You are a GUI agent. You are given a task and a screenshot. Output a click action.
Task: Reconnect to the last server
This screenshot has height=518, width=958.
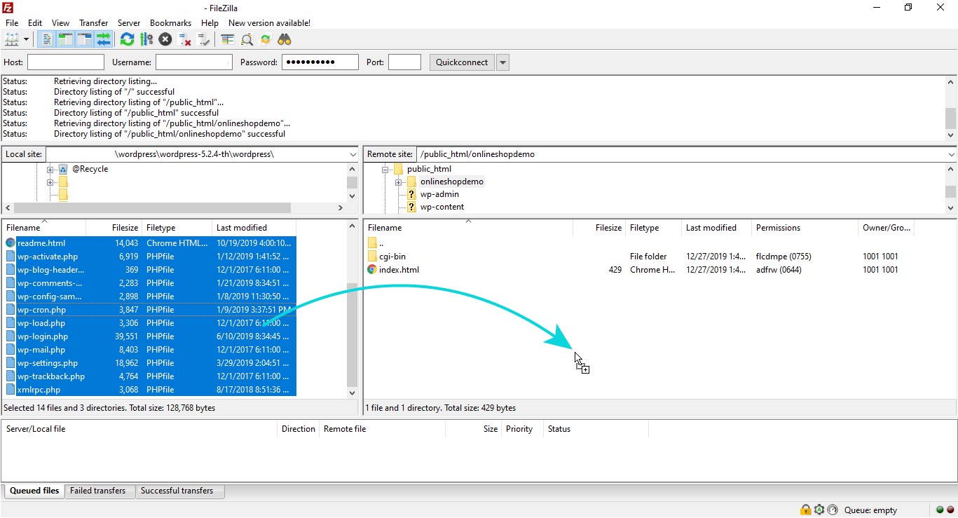pos(204,40)
